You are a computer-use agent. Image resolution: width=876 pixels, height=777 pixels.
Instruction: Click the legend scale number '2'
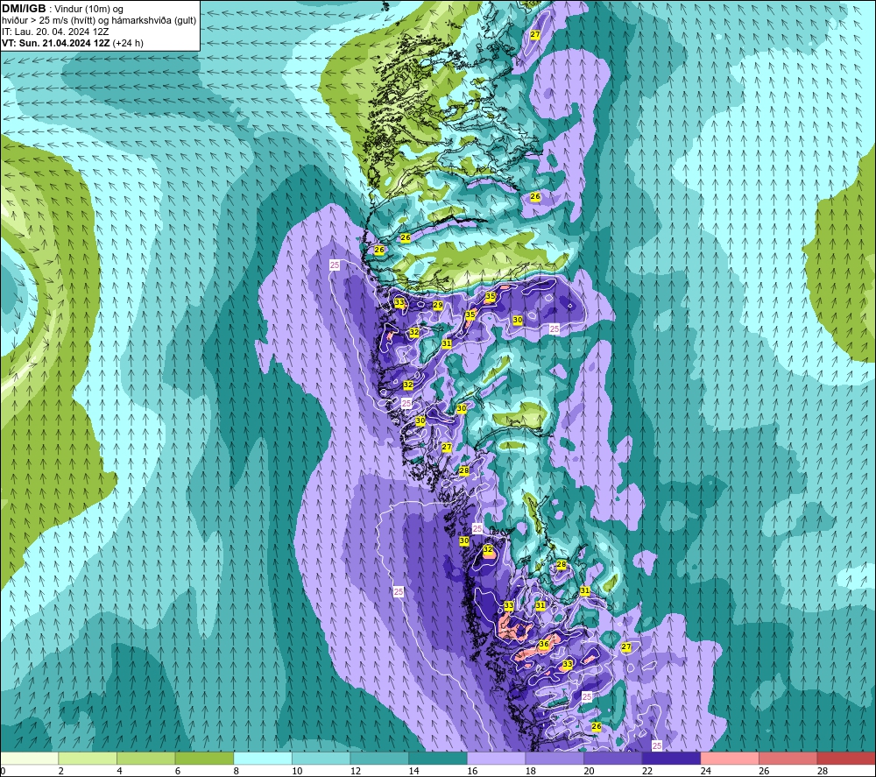coord(61,772)
